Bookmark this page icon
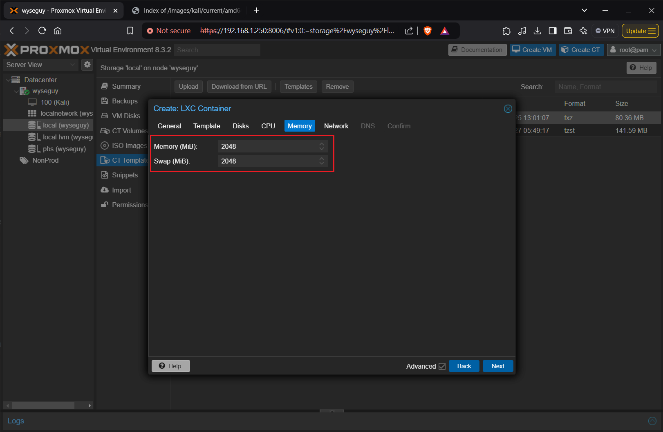663x432 pixels. pyautogui.click(x=130, y=31)
